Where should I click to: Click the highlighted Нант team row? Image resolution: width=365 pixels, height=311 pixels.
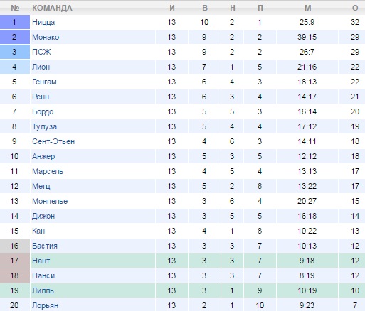coord(182,261)
